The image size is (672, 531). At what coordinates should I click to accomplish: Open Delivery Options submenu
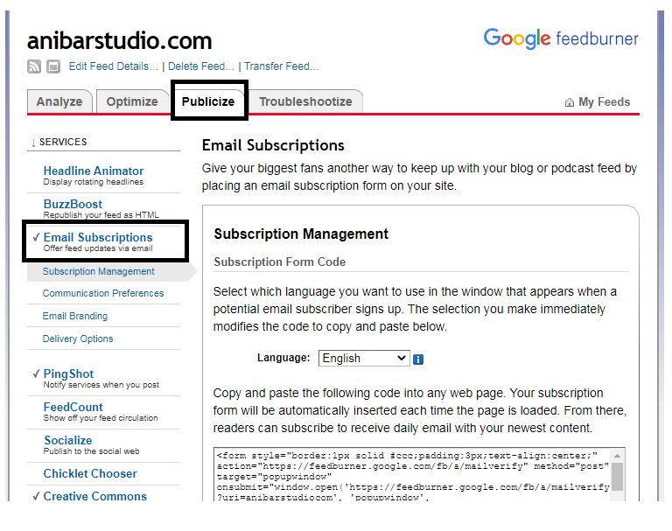pos(78,339)
